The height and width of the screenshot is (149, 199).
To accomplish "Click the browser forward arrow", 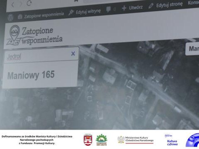I will [21, 4].
